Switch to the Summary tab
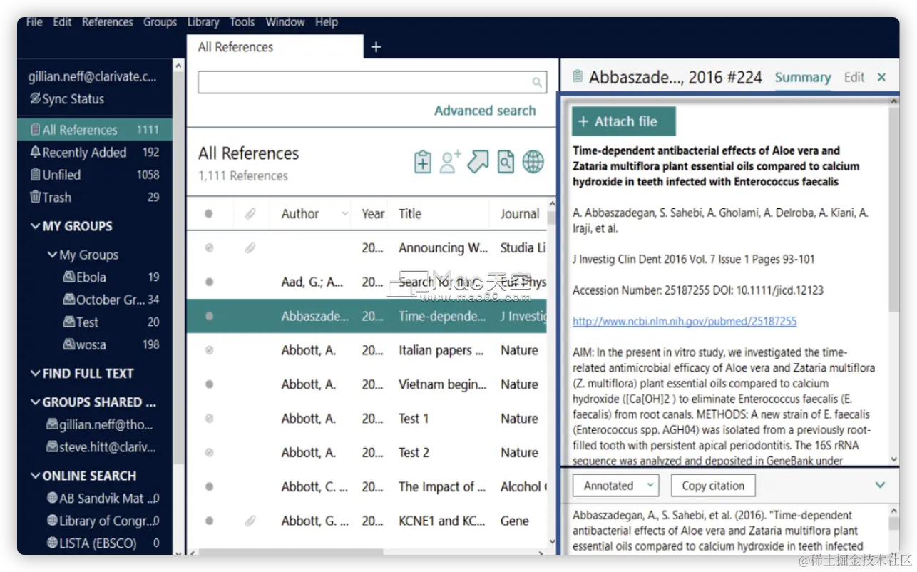The height and width of the screenshot is (572, 917). tap(803, 77)
